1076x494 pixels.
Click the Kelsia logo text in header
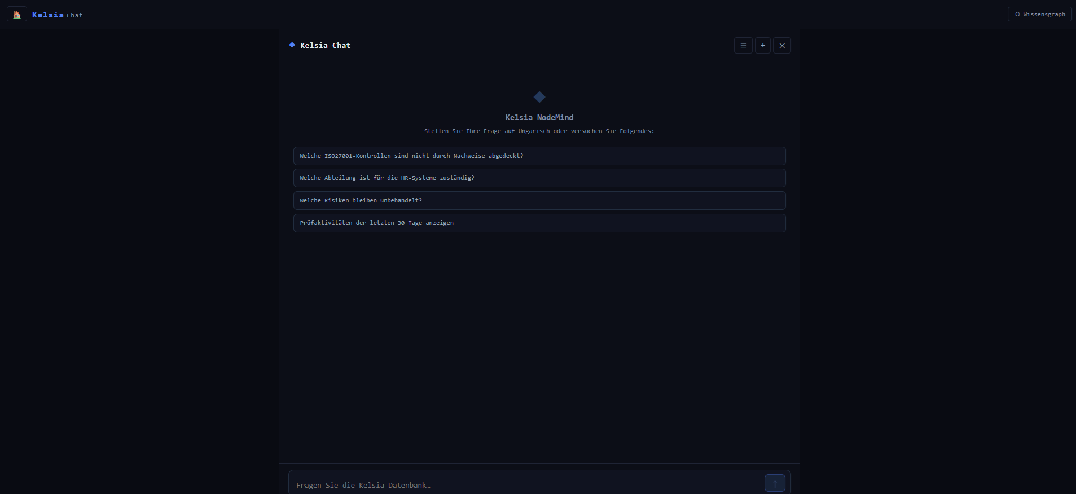click(x=48, y=15)
